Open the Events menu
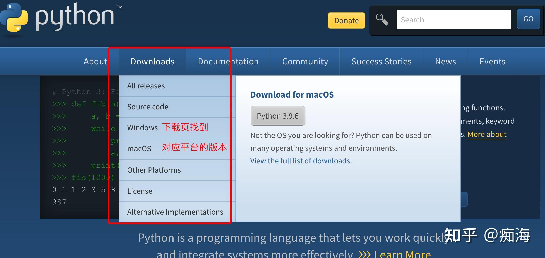 [x=492, y=61]
